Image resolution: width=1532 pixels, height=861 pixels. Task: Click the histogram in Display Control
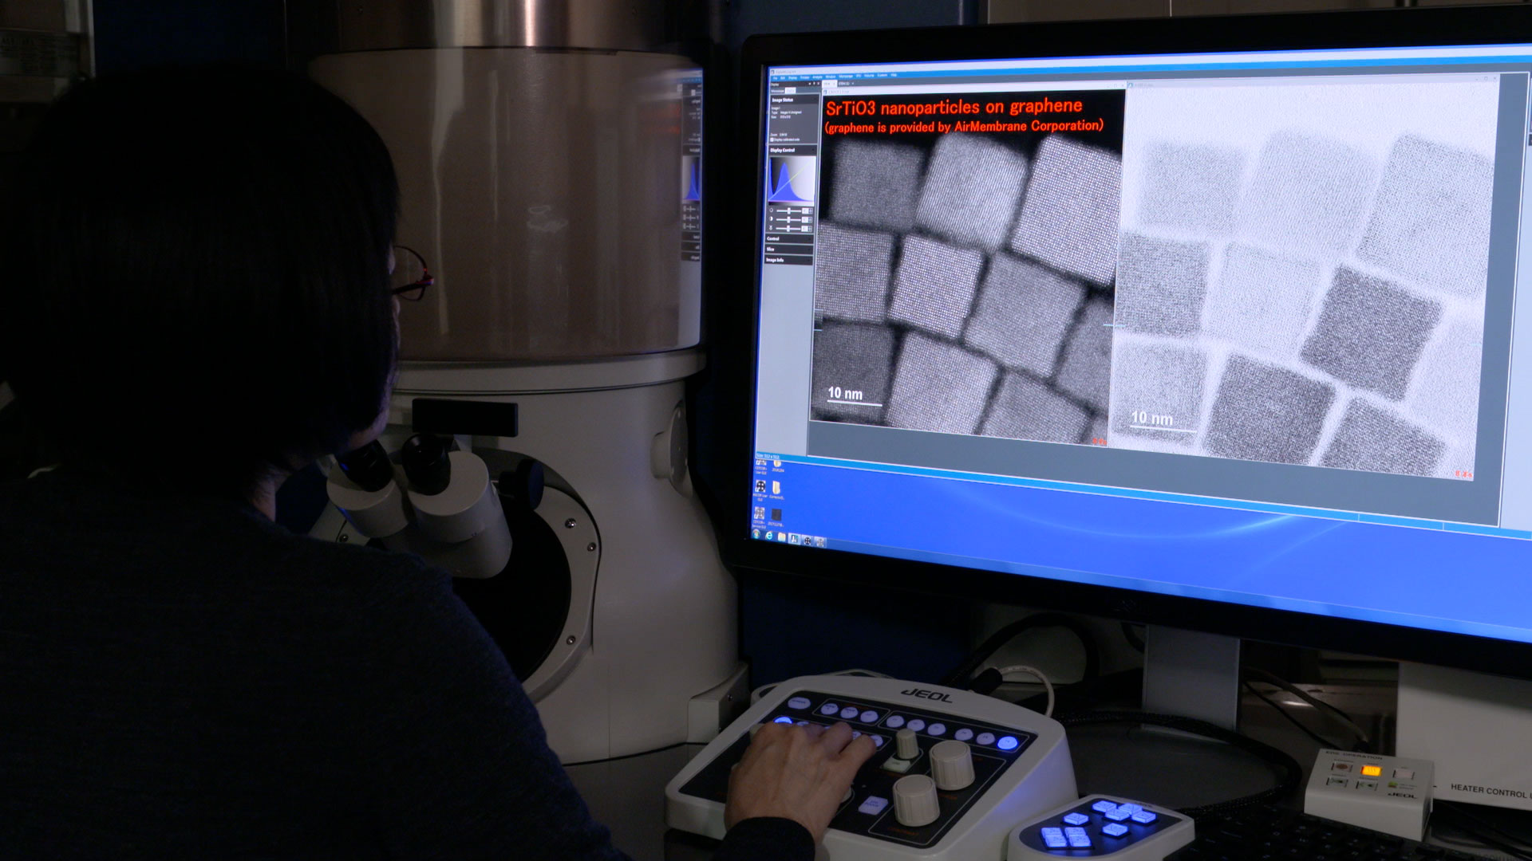(792, 179)
